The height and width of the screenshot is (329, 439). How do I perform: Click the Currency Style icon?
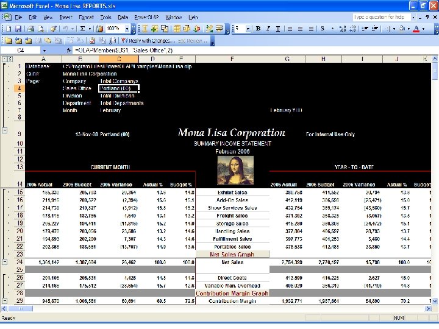(x=323, y=29)
